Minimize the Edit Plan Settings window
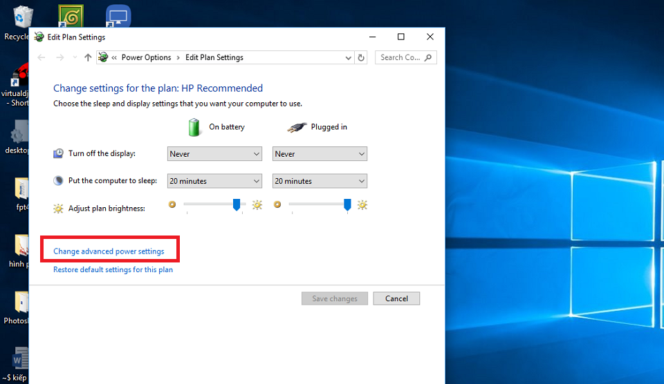 click(373, 37)
